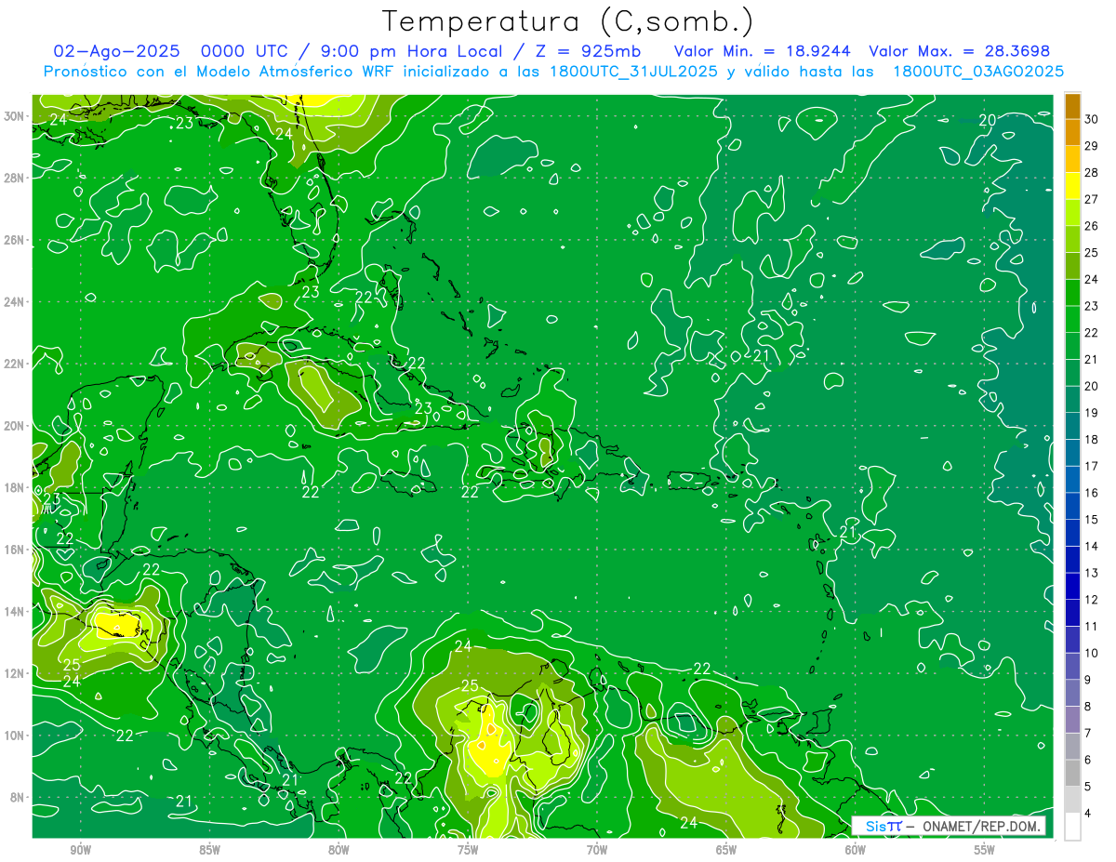Click the legend scale value '4'
The height and width of the screenshot is (862, 1116).
click(x=1089, y=814)
